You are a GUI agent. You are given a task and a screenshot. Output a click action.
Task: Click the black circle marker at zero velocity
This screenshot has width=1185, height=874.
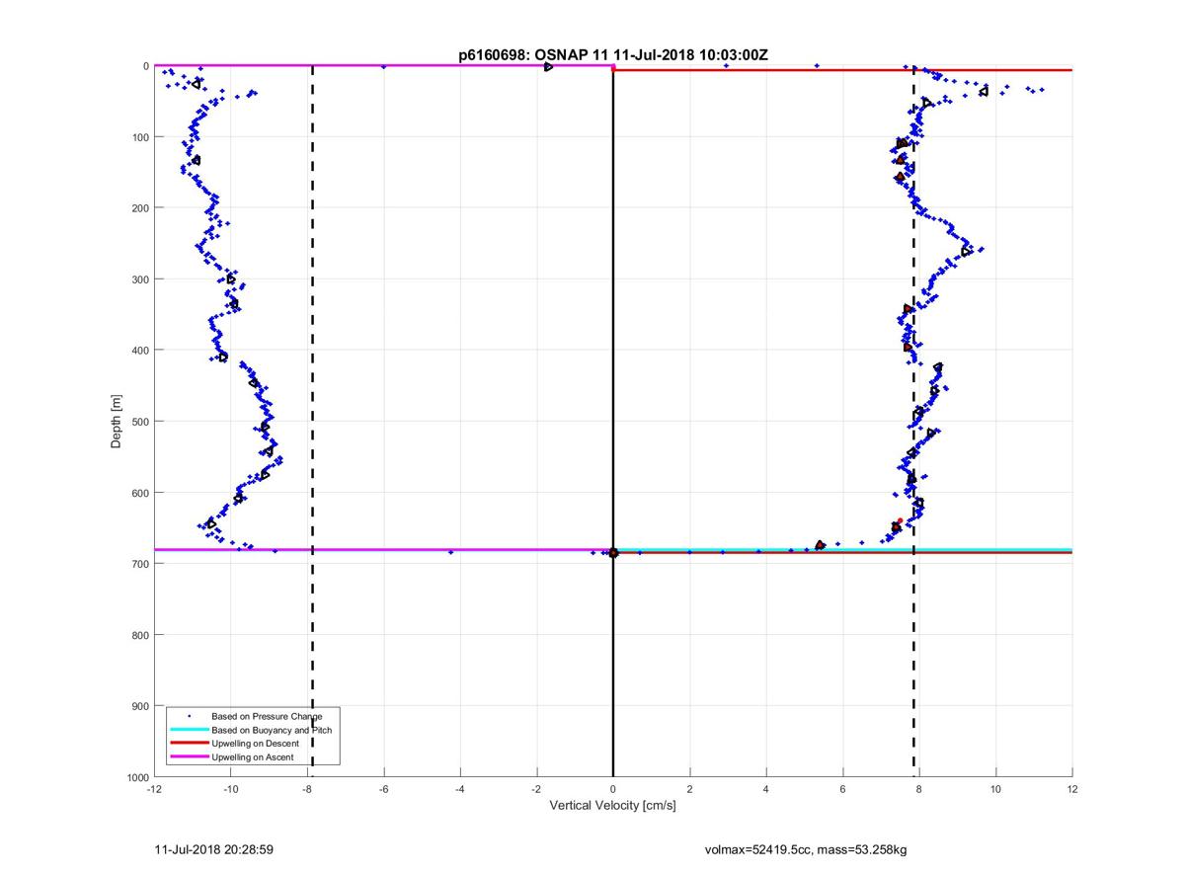[613, 553]
